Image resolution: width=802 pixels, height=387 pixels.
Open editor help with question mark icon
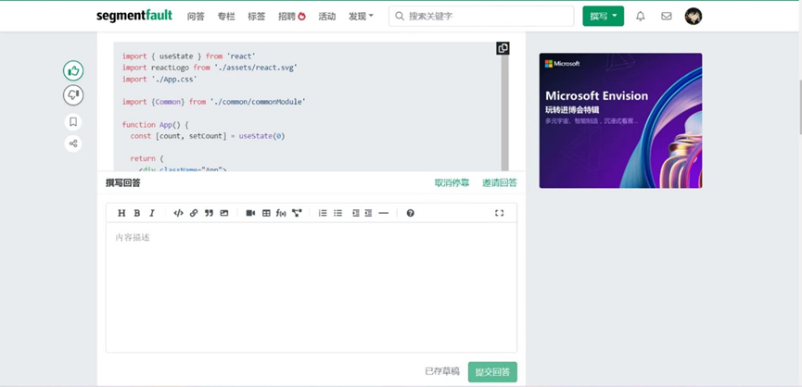pos(410,213)
